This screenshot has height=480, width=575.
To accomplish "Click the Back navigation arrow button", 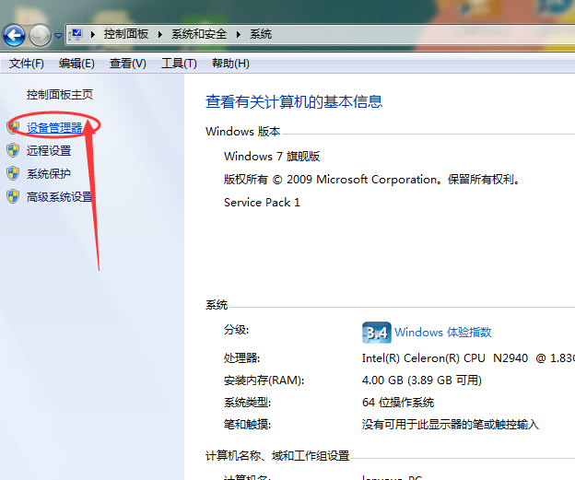I will coord(14,36).
